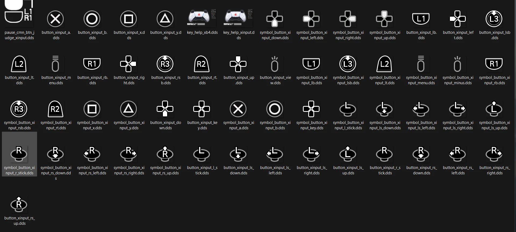The height and width of the screenshot is (232, 516).
Task: Select key_help_xb4.dds controller thumbnail
Action: coord(202,17)
